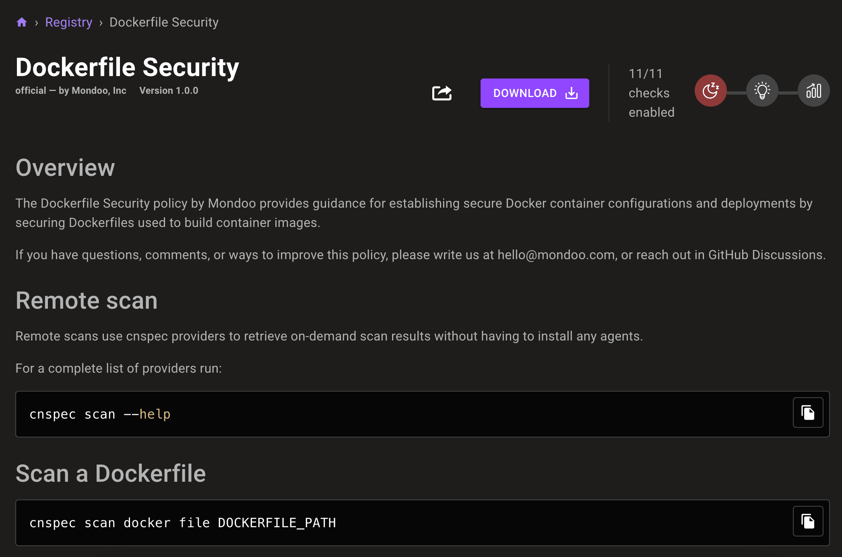Switch to the lightbulb preview mode
The height and width of the screenshot is (557, 842).
[x=762, y=91]
